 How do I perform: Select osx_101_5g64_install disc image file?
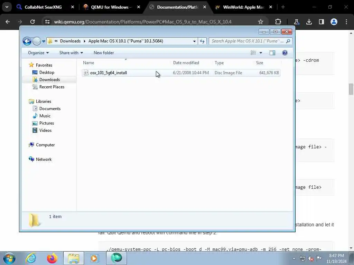(x=181, y=73)
